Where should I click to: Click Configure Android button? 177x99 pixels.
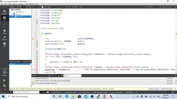tap(153, 89)
